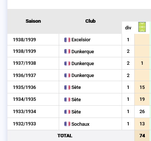Open Dunkerque club in 1937/1938 row

pos(83,64)
